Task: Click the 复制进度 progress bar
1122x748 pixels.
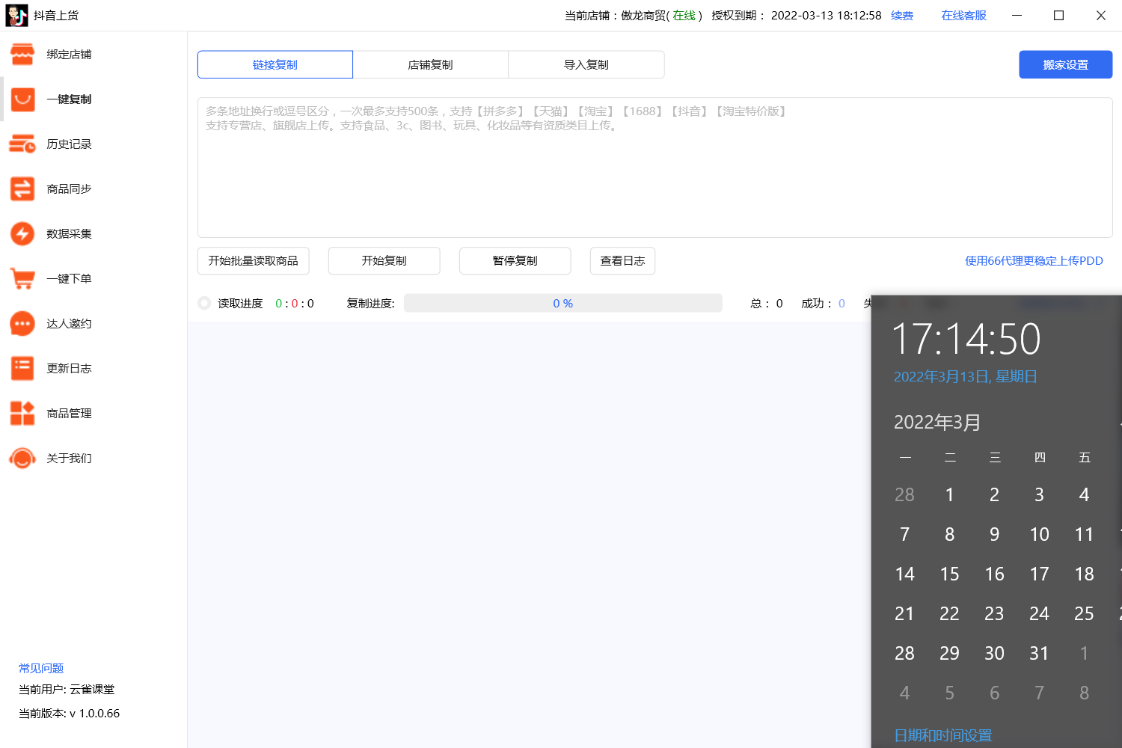Action: coord(562,304)
